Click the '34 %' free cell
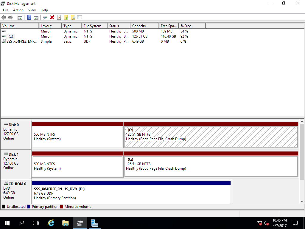 (184, 31)
